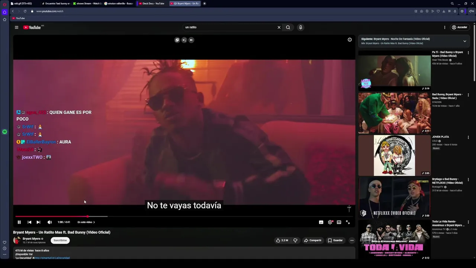The image size is (476, 268).
Task: Go to the YouTube home logo
Action: (32, 27)
